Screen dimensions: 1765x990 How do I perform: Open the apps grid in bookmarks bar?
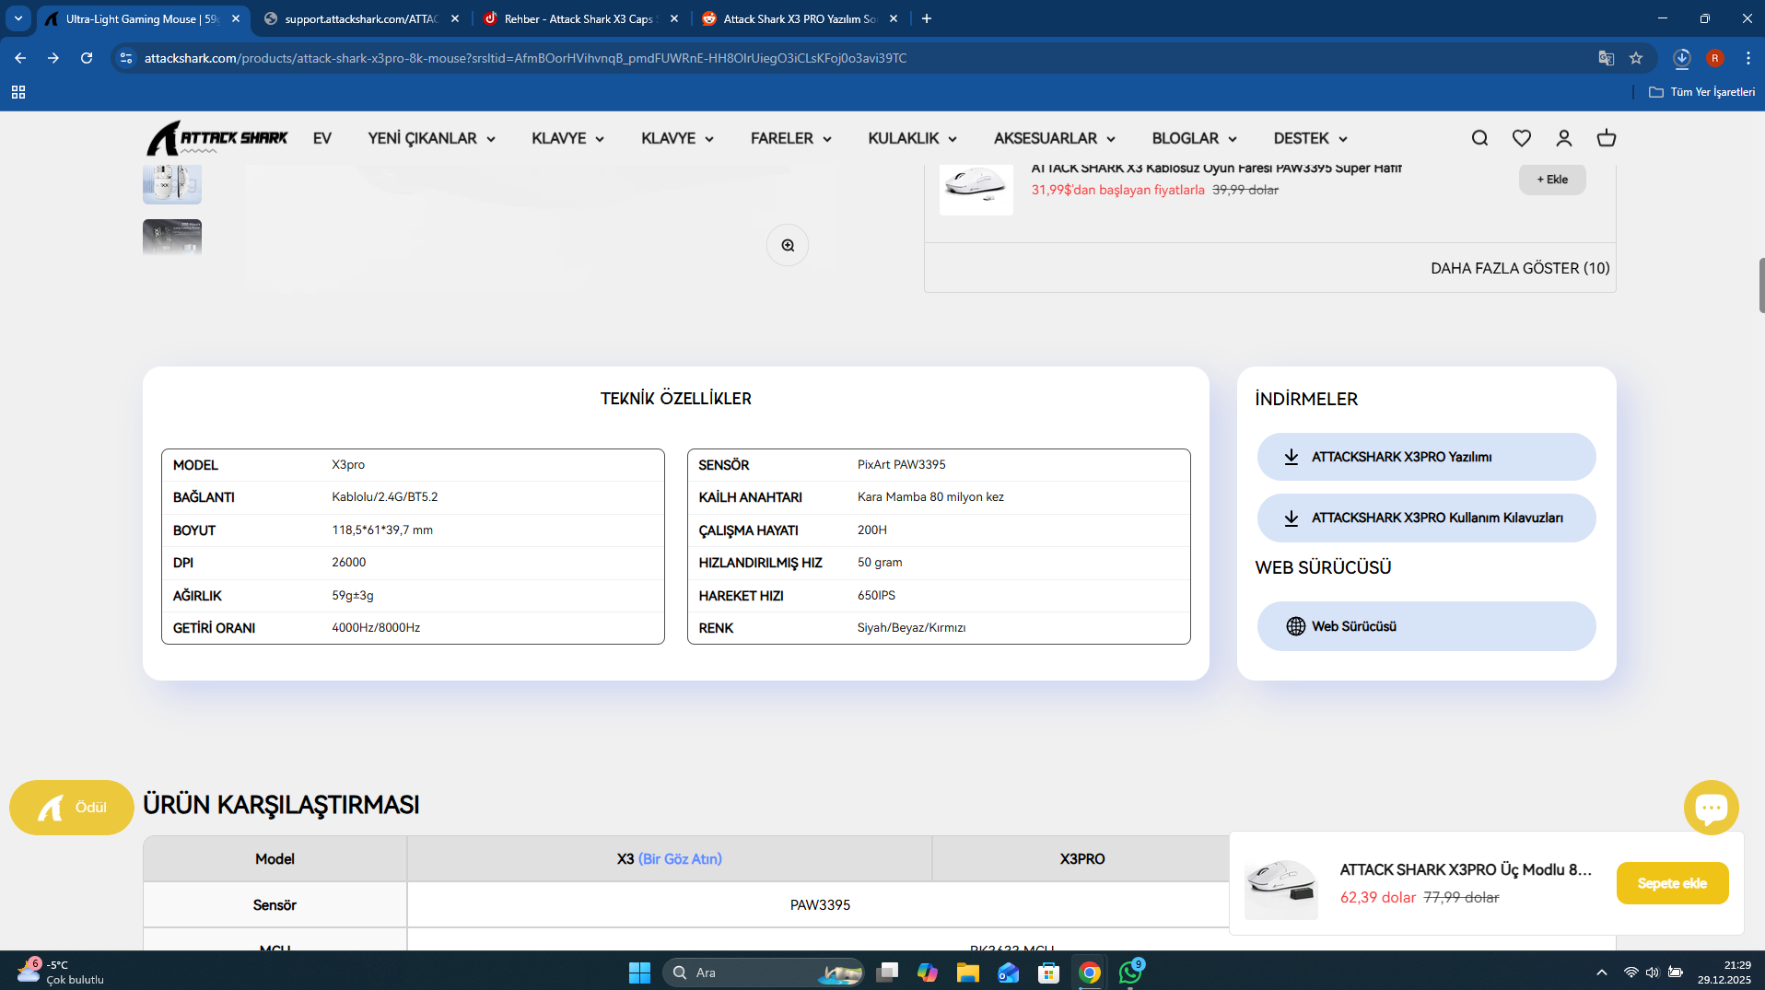[18, 92]
